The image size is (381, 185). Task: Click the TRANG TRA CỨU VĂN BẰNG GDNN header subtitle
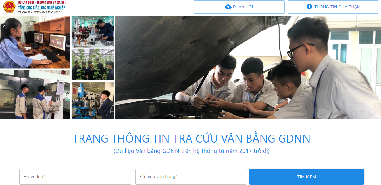[x=40, y=12]
